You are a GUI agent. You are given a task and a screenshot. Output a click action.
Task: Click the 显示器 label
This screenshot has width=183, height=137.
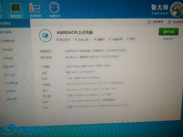coord(47,96)
